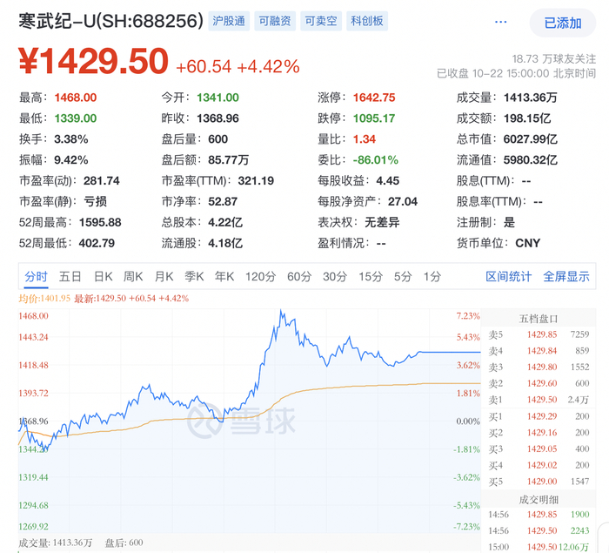Click the stock title 寒武纪-U(SH:688256)

click(x=110, y=21)
